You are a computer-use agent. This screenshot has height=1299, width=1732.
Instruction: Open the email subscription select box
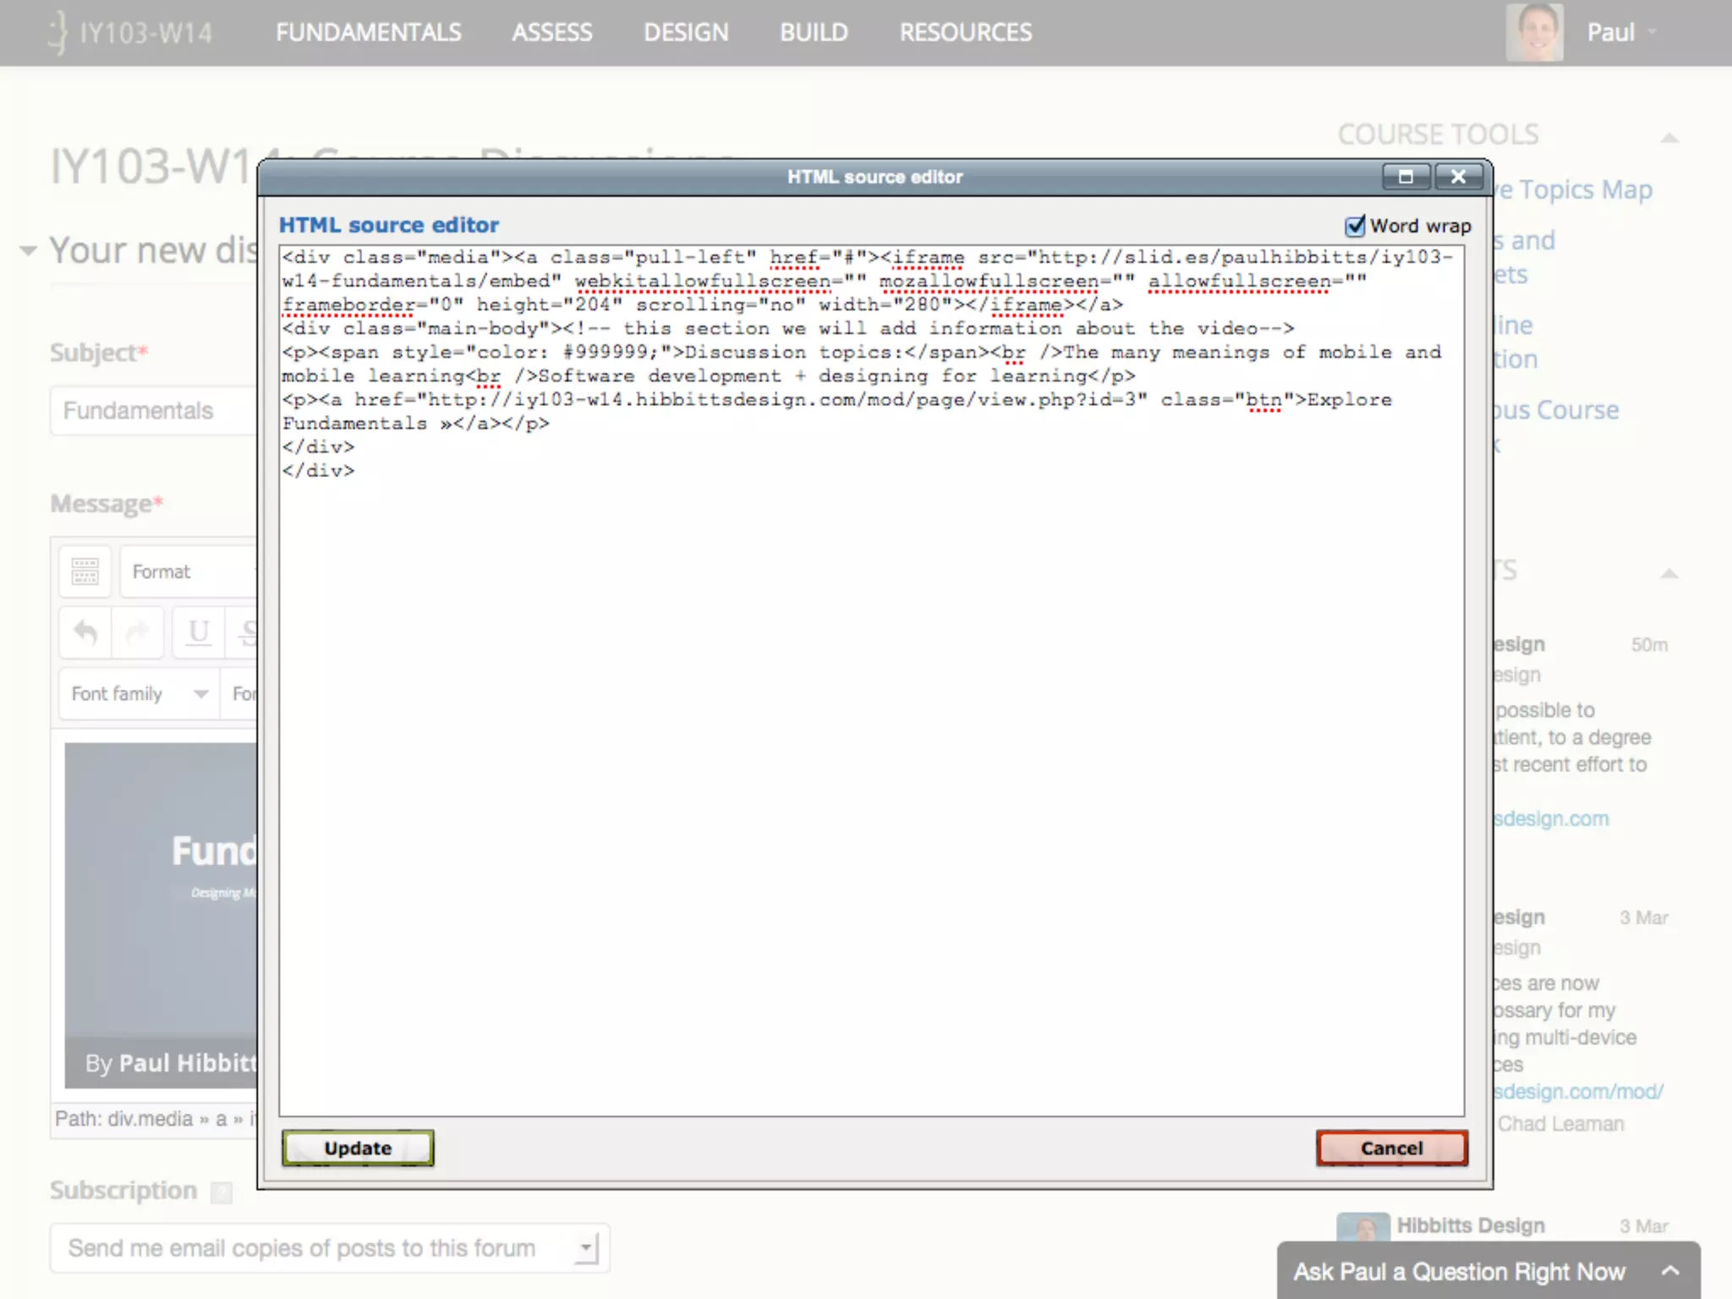(x=328, y=1247)
